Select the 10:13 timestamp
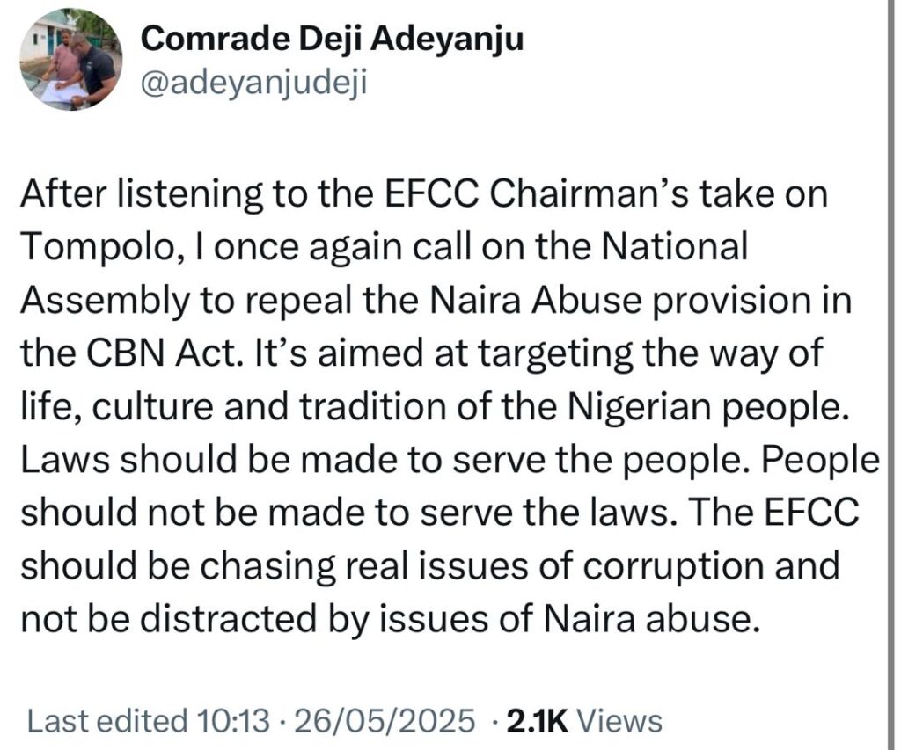 [232, 721]
